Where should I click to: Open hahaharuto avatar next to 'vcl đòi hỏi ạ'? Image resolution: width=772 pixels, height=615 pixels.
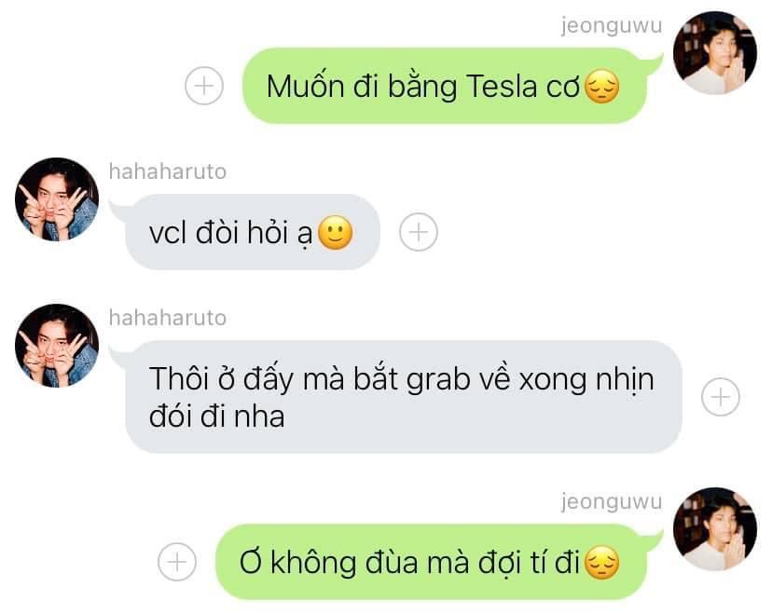pos(57,199)
